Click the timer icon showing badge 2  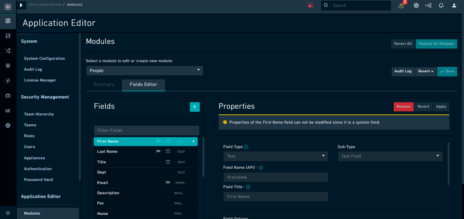[x=401, y=5]
